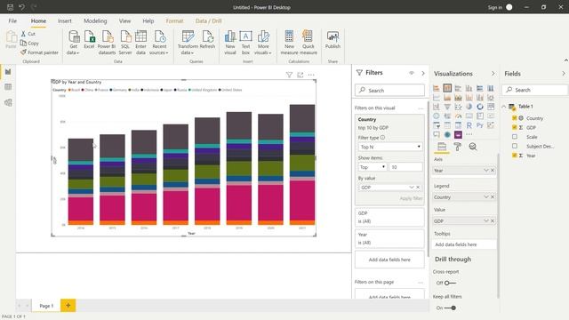Viewport: 569px width, 320px height.
Task: Click Apply filter in Country filter card
Action: pyautogui.click(x=411, y=198)
